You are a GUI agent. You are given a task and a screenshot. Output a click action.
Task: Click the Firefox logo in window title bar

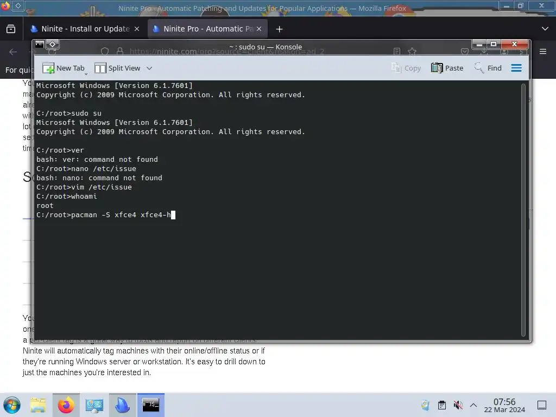[x=5, y=5]
